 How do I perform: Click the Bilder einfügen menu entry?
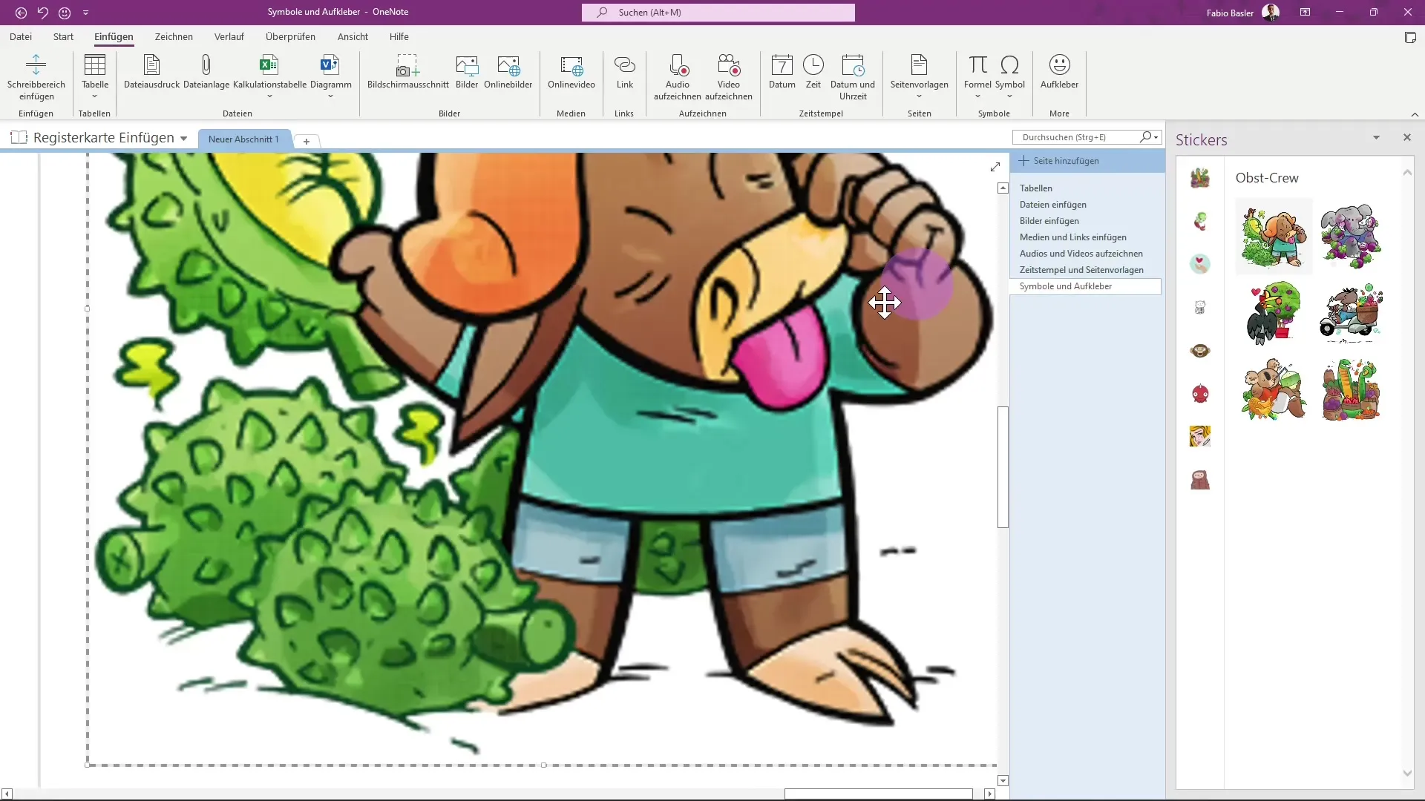1049,220
